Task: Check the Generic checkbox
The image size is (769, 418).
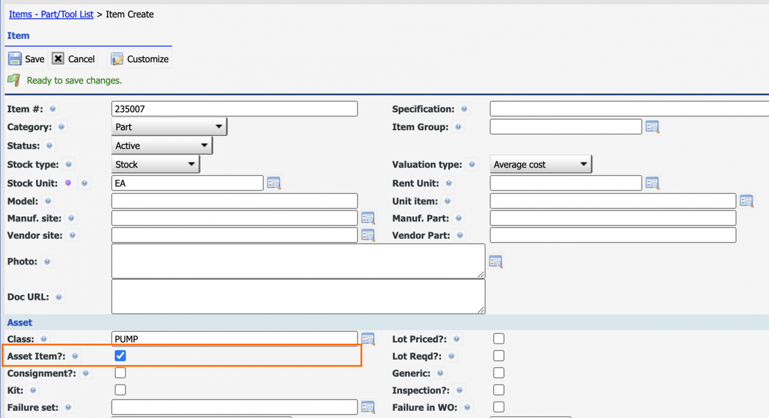Action: [x=499, y=373]
